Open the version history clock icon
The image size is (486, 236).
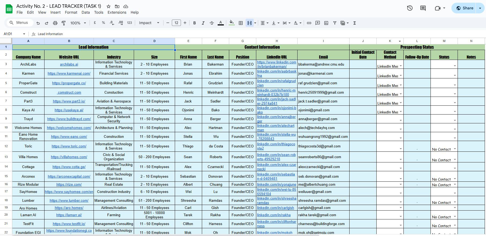(410, 8)
